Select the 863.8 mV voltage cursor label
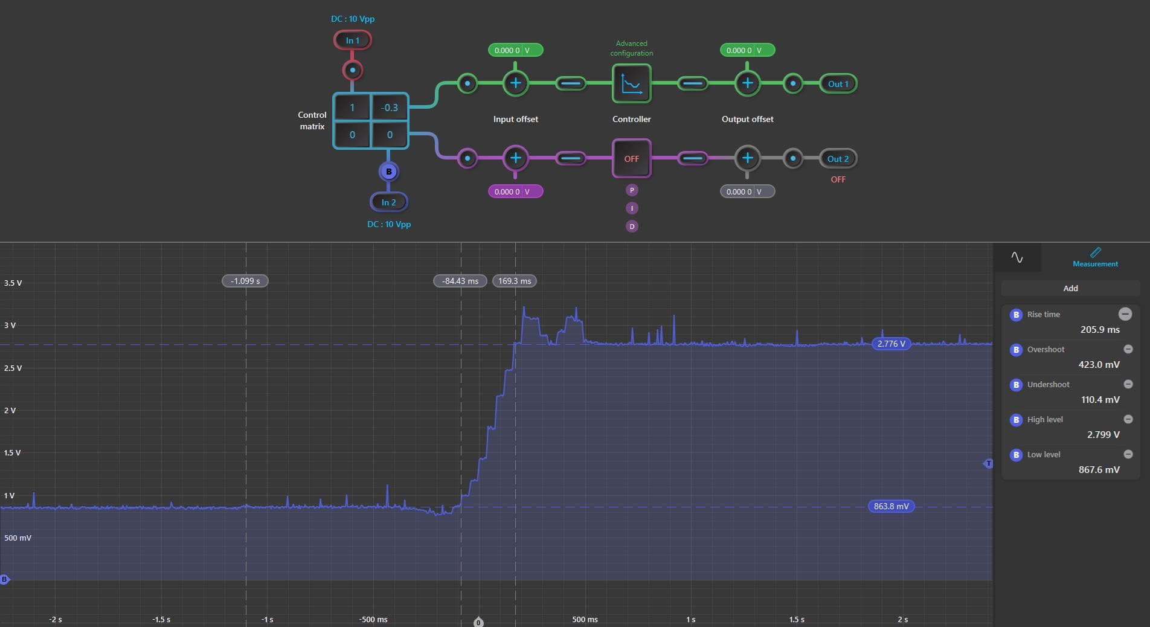The image size is (1150, 627). tap(891, 506)
